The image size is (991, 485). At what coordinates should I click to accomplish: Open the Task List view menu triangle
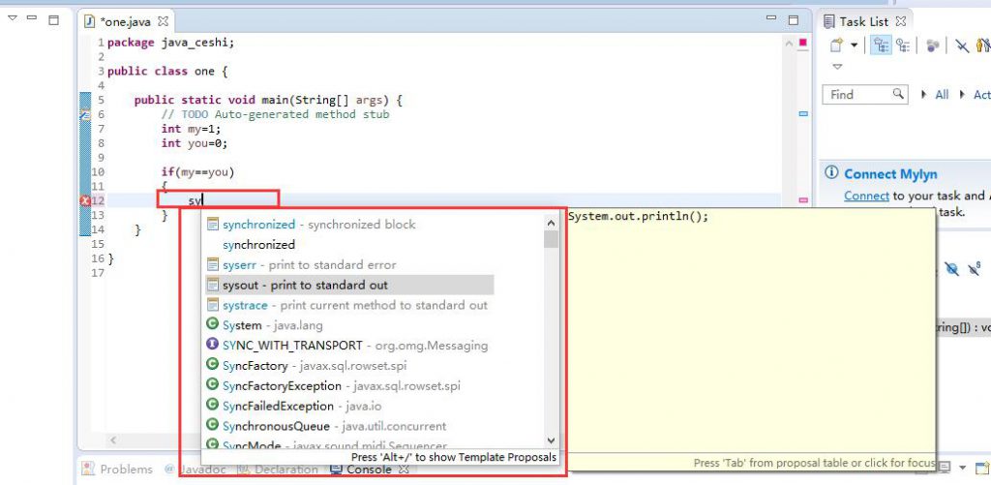tap(837, 67)
